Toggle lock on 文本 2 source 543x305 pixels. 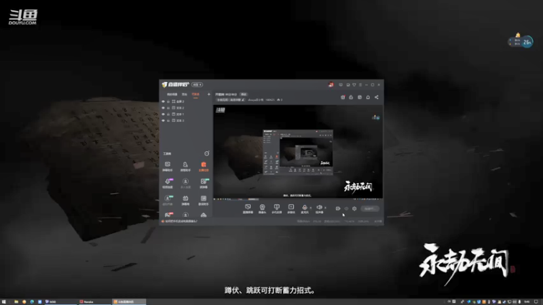tap(168, 108)
